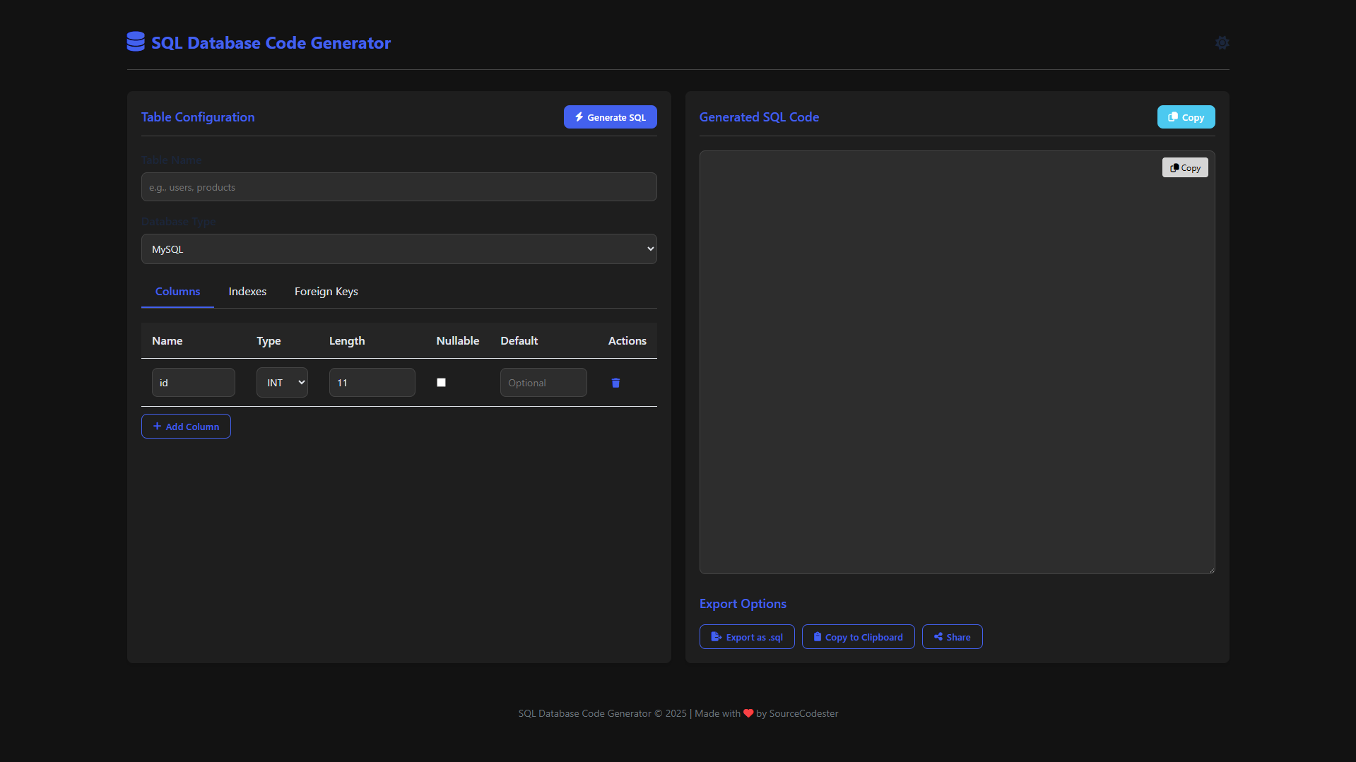Image resolution: width=1356 pixels, height=762 pixels.
Task: Click Generate SQL button
Action: pos(610,117)
